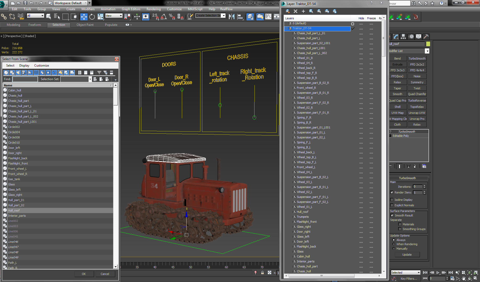Click the Symmetry modifier button
480x282 pixels.
pos(417,82)
